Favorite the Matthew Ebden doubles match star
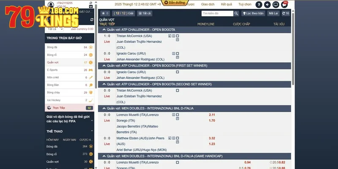This screenshot has width=338, height=169. click(177, 138)
